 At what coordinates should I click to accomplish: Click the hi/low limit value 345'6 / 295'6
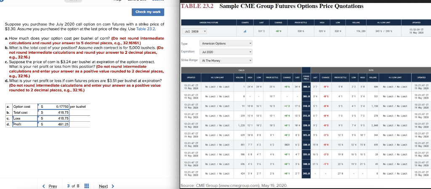tap(384, 31)
